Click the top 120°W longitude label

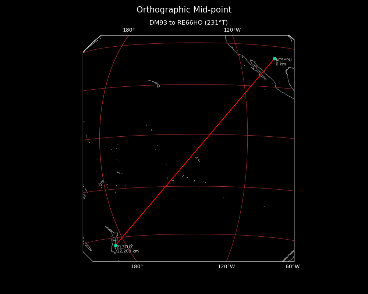click(232, 30)
